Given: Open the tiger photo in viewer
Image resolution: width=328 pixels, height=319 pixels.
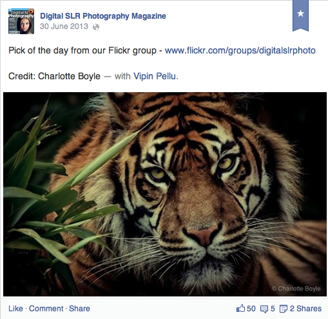Looking at the screenshot, I should (165, 194).
